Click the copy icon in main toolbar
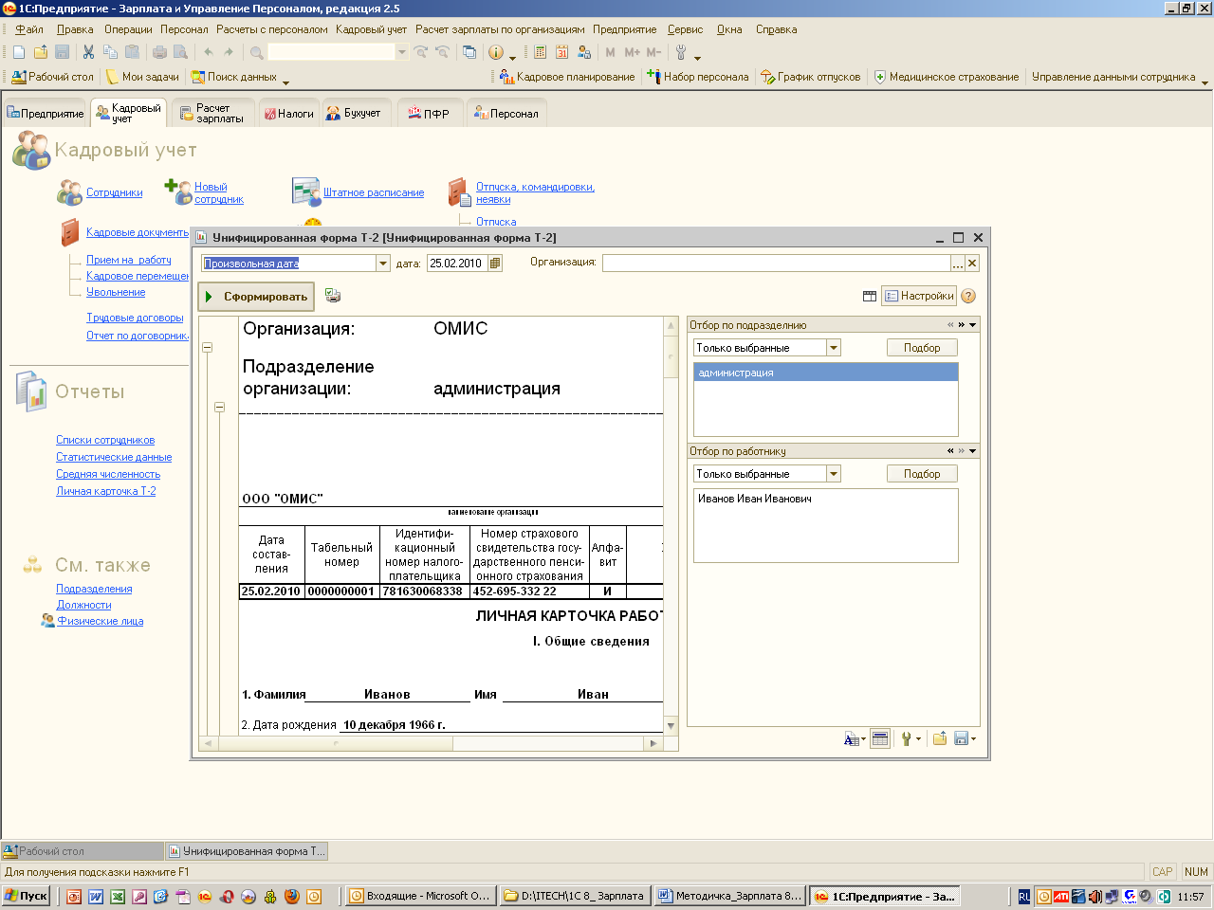Viewport: 1214px width, 910px height. [110, 52]
